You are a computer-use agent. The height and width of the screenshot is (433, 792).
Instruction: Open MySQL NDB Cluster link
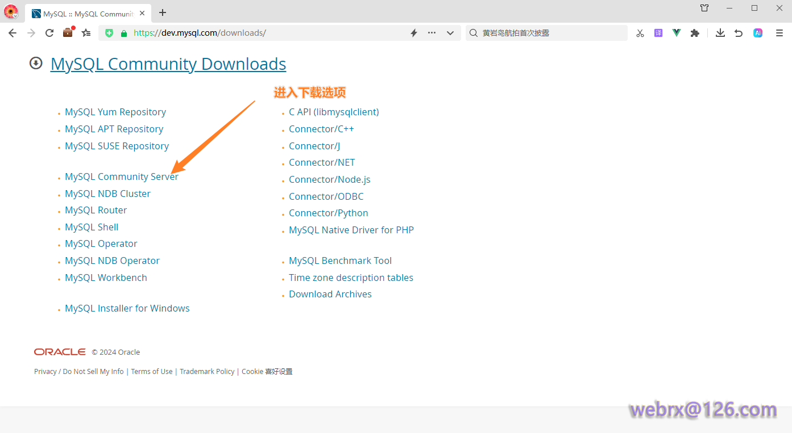(x=107, y=194)
